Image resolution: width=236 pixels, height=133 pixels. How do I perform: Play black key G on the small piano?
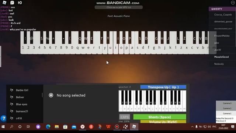(x=147, y=97)
